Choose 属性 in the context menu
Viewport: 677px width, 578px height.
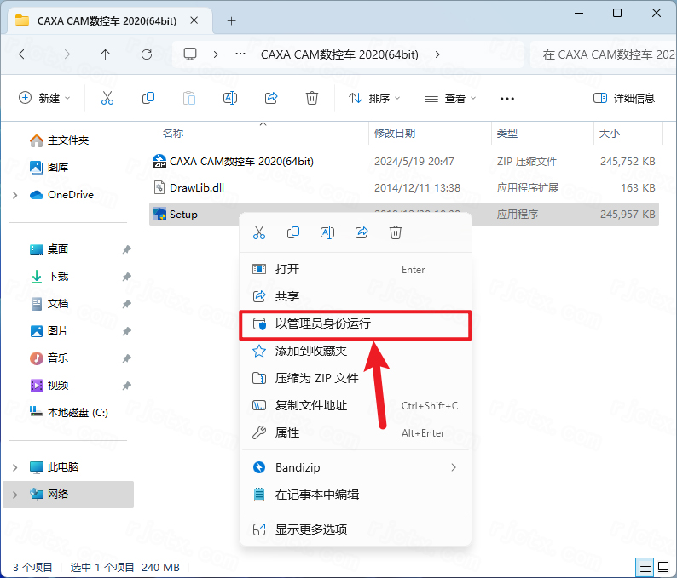pyautogui.click(x=287, y=432)
